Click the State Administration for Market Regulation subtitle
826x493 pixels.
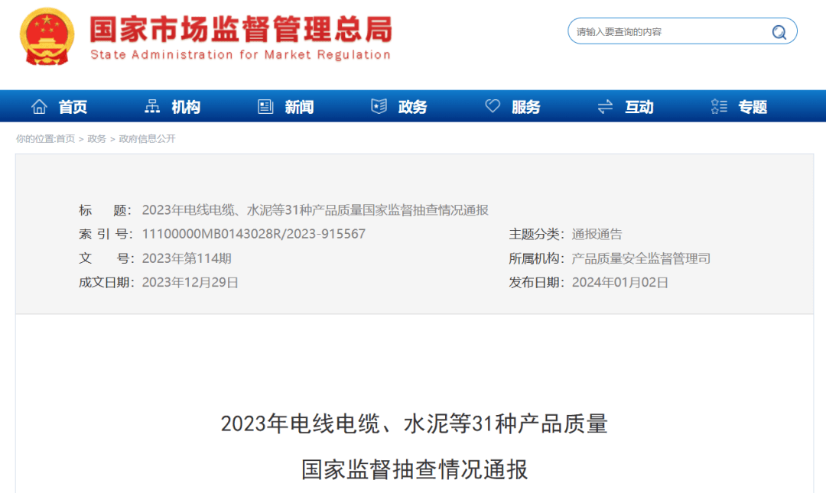coord(241,55)
